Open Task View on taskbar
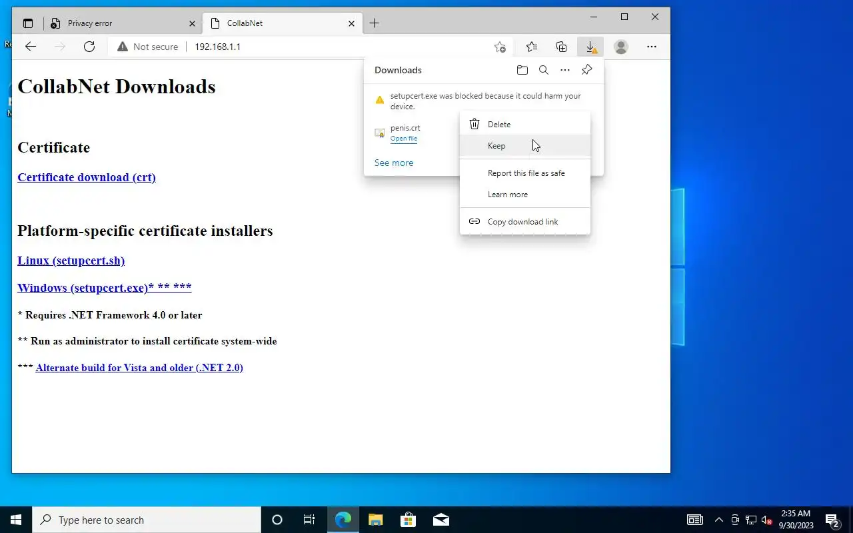 309,520
